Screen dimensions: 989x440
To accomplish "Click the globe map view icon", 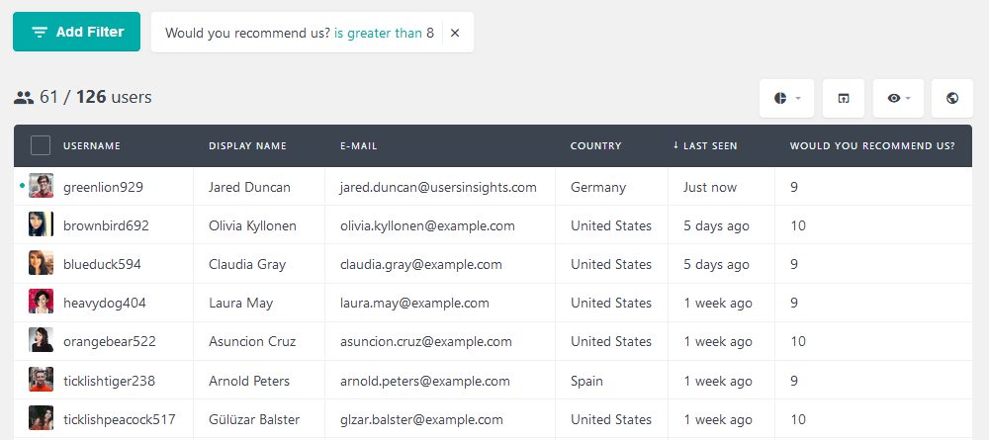I will (952, 98).
